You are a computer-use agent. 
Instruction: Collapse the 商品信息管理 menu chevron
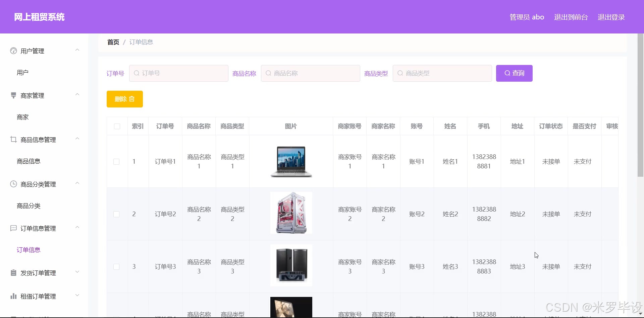click(x=77, y=139)
